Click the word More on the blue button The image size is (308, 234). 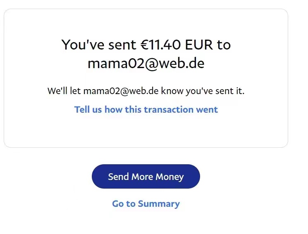tap(142, 177)
